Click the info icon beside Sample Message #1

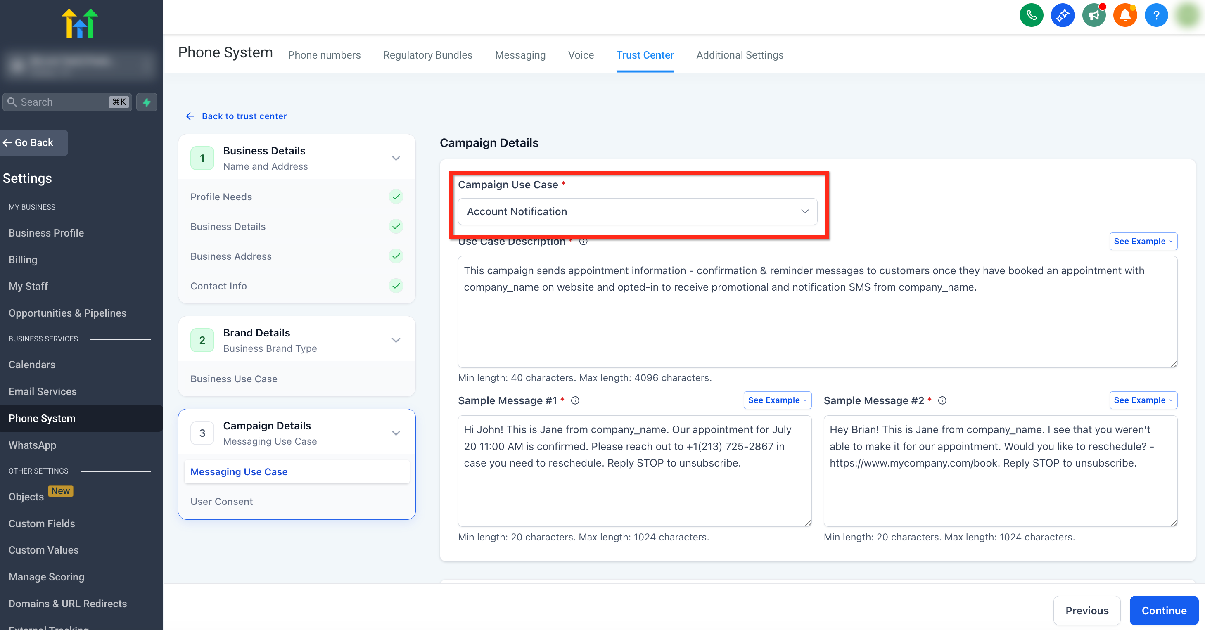tap(575, 400)
